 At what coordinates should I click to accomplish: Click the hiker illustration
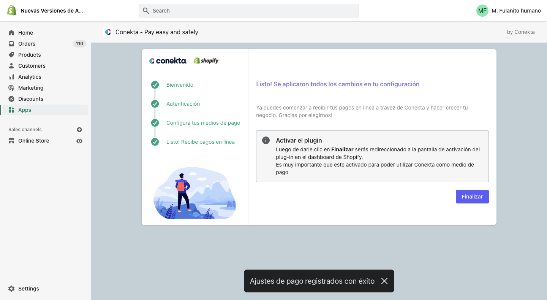(x=194, y=193)
